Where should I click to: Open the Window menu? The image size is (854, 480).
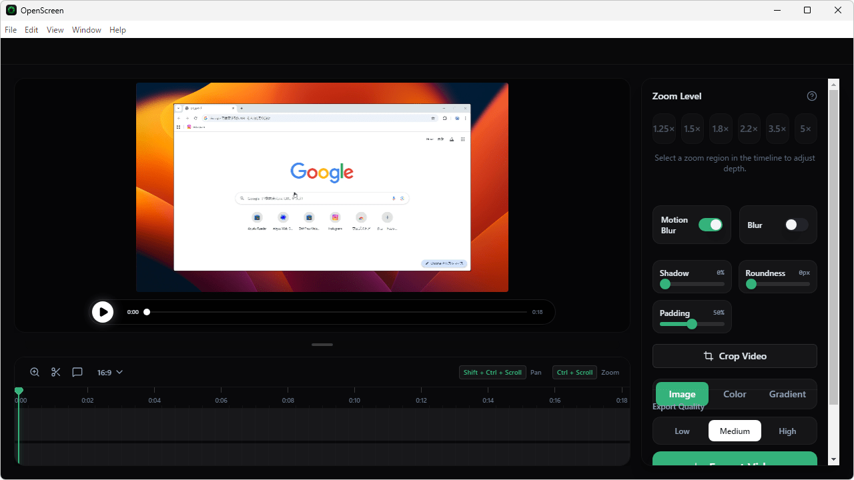[x=86, y=29]
